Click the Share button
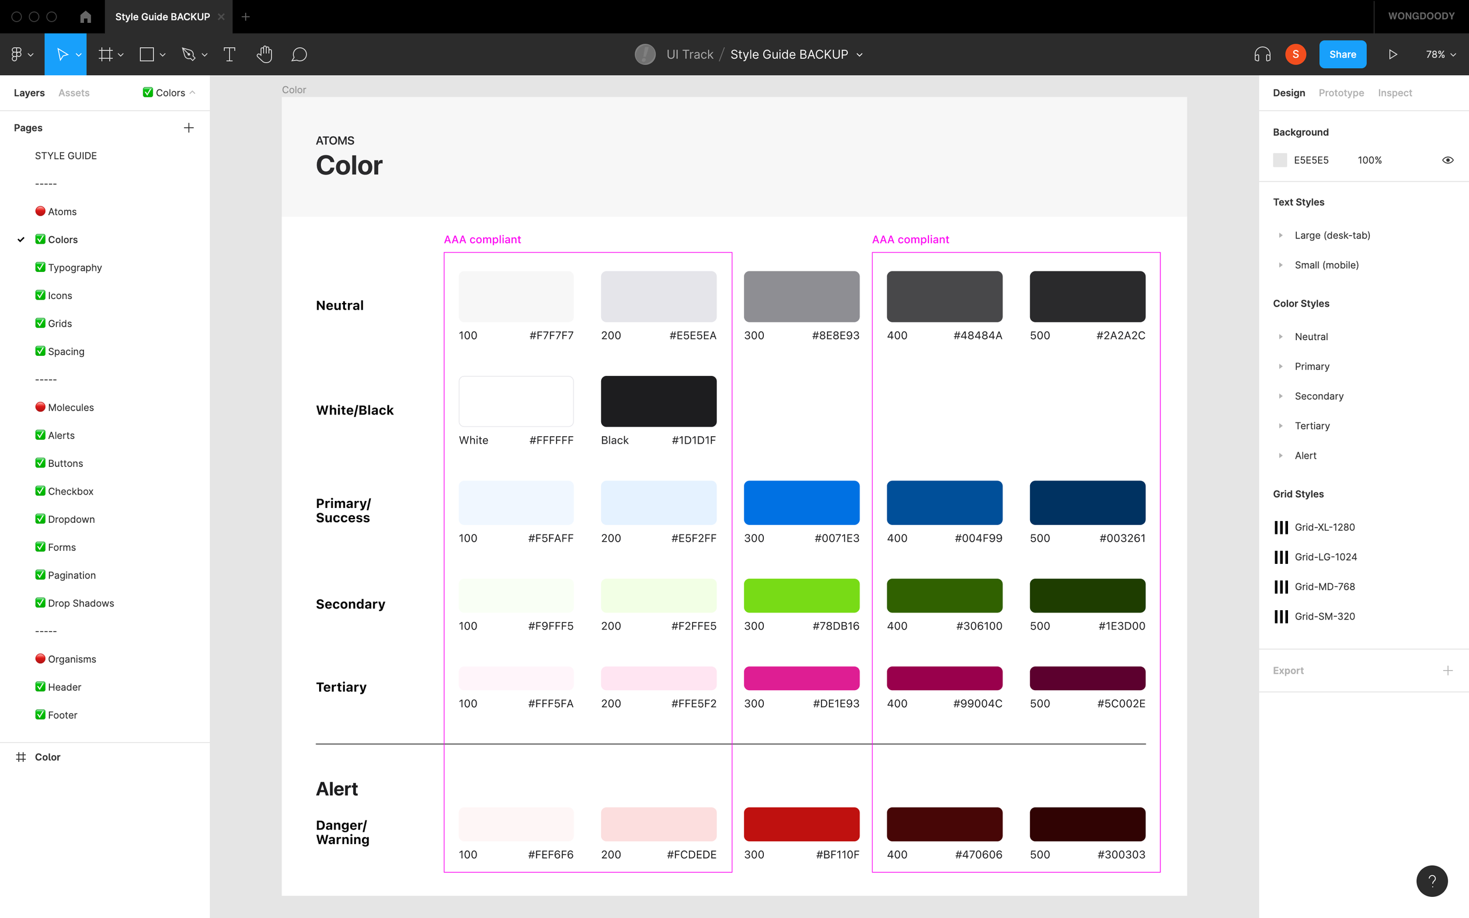 (1343, 54)
